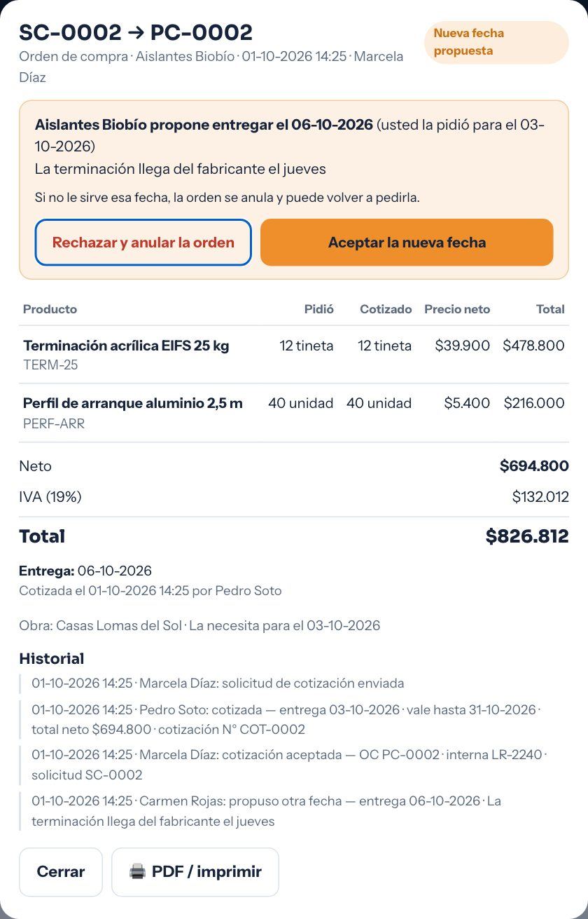This screenshot has height=919, width=588.
Task: Open PDF / imprimir option
Action: coord(195,872)
